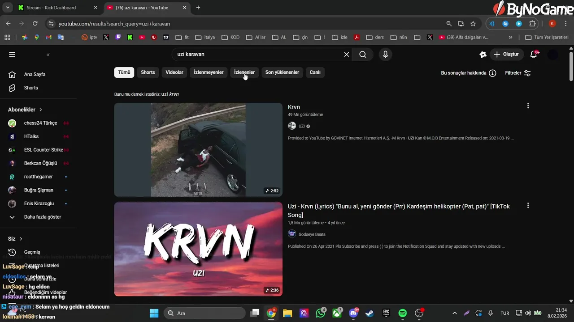Open Enis Kirazoglu subscription channel
The height and width of the screenshot is (322, 574).
[x=39, y=203]
